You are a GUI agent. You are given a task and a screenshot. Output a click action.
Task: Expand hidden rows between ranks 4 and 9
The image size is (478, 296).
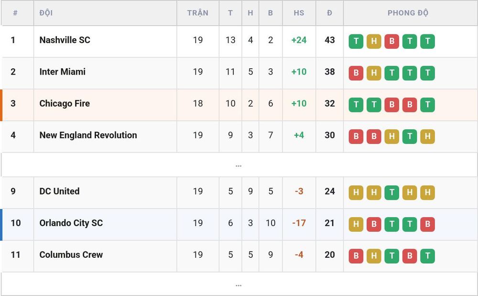239,165
